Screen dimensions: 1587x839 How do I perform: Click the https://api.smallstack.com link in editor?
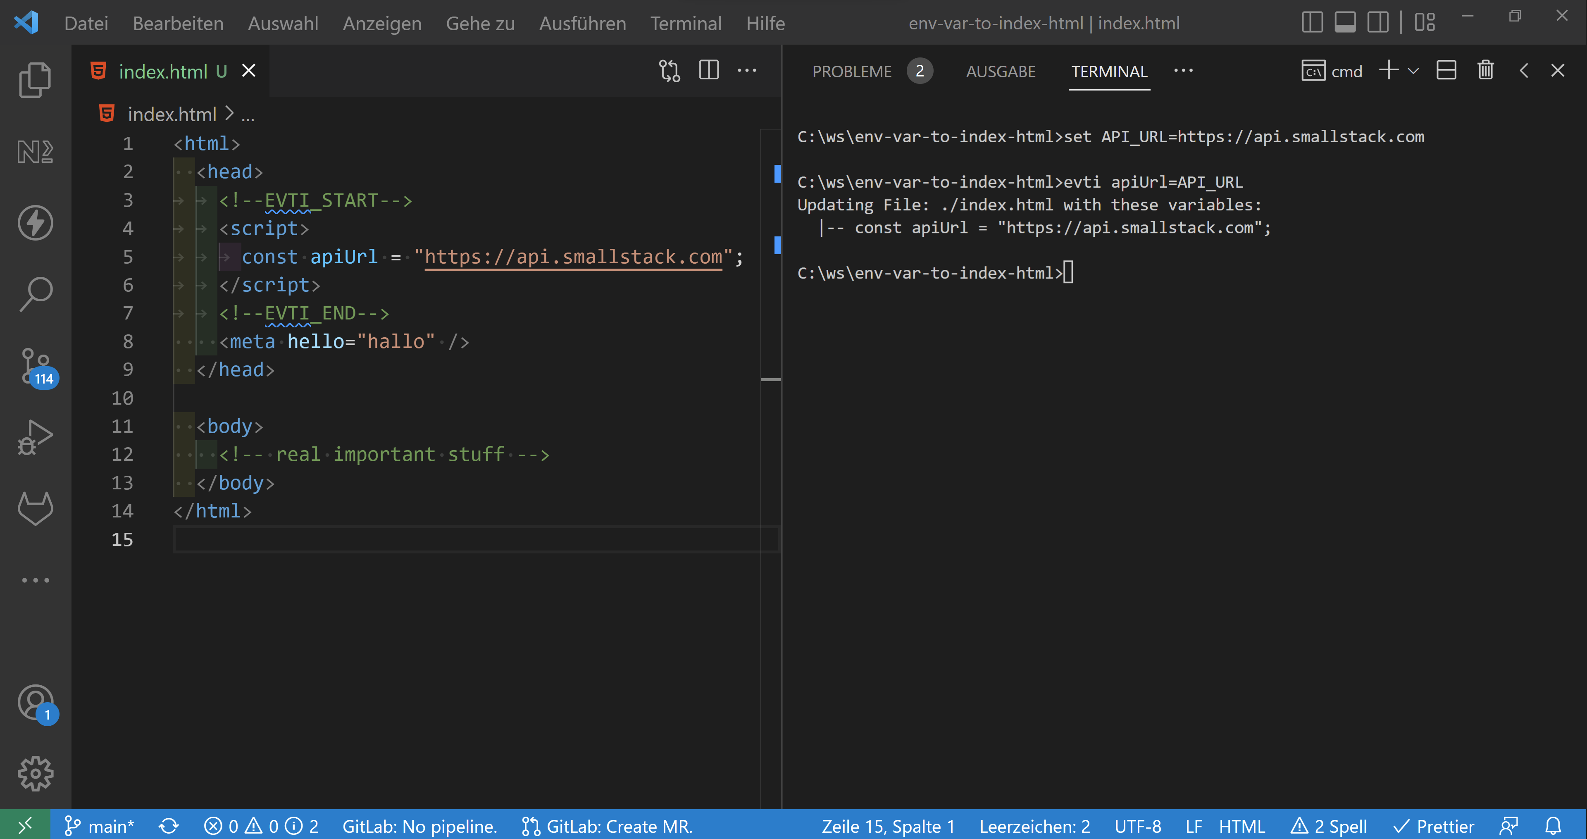tap(573, 256)
